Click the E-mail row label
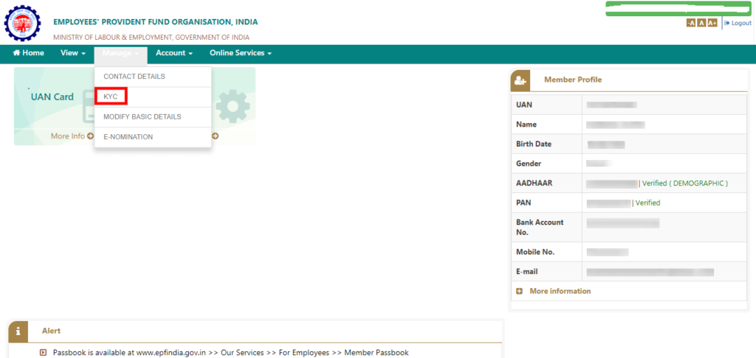The image size is (756, 358). 527,271
